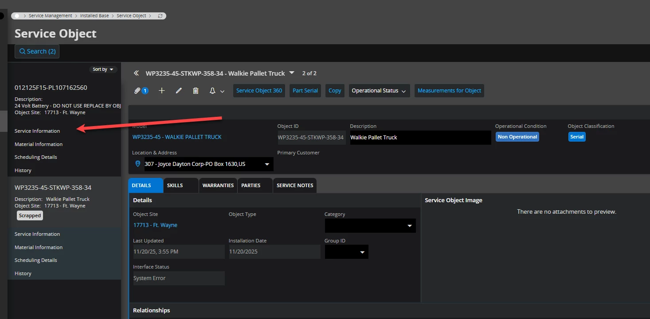This screenshot has height=319, width=650.
Task: Open the WP3235-45 Walkie Pallet Truck model link
Action: [177, 137]
